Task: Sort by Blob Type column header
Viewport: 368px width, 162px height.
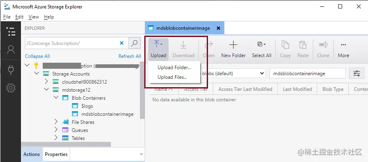Action: point(333,89)
